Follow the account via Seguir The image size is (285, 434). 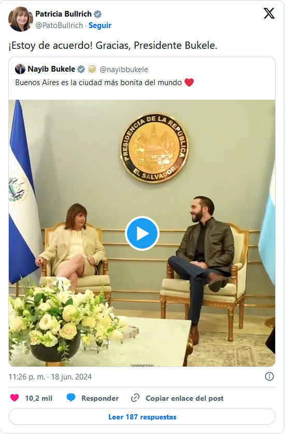click(x=100, y=25)
